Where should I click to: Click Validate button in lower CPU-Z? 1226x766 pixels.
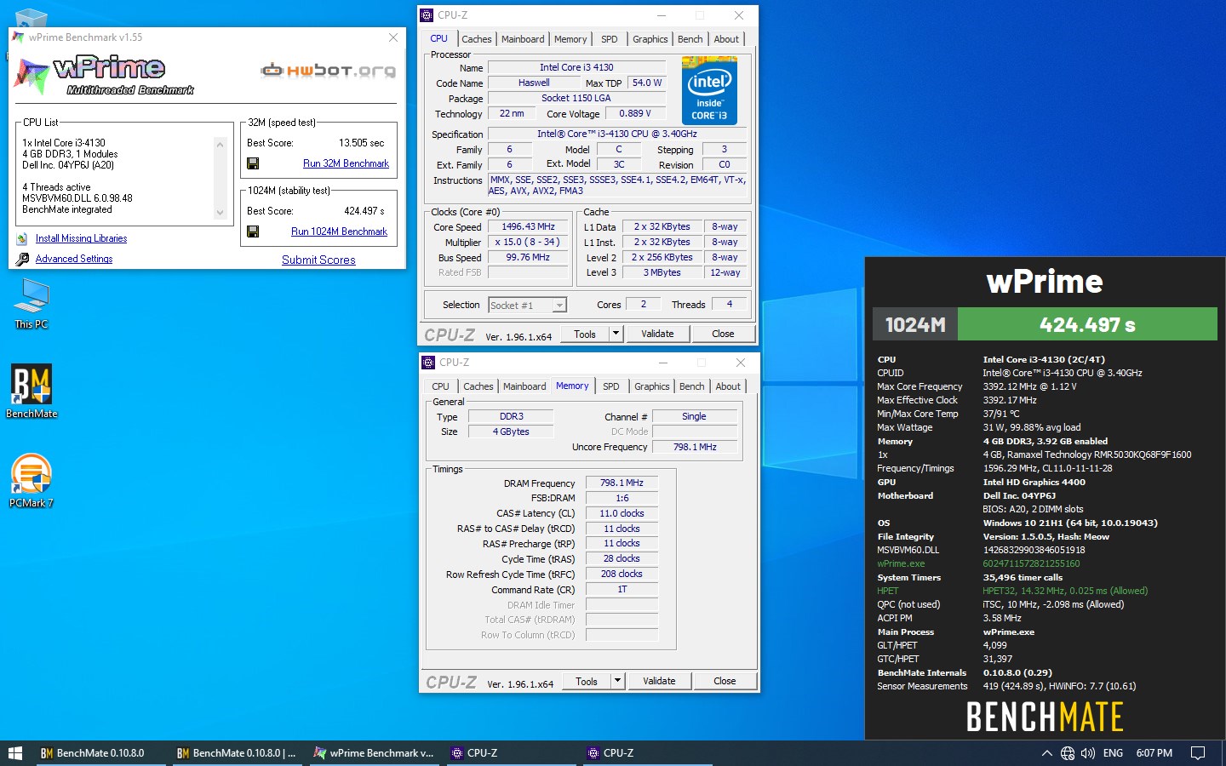[x=659, y=681]
